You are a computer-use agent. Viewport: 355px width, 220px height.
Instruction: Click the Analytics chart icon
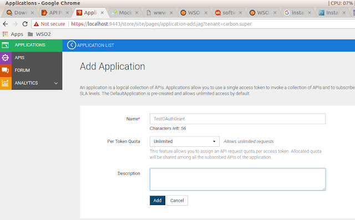click(6, 83)
